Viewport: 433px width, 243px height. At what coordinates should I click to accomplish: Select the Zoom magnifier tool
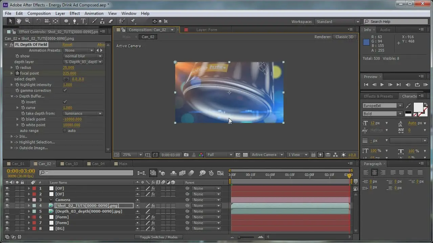coord(28,21)
